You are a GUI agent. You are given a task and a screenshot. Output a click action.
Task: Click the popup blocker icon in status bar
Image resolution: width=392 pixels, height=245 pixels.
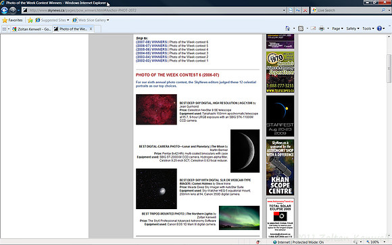[x=258, y=242]
